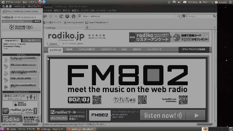Viewport: 233px width, 131px height.
Task: Switch to the now on air tab
Action: click(x=12, y=40)
